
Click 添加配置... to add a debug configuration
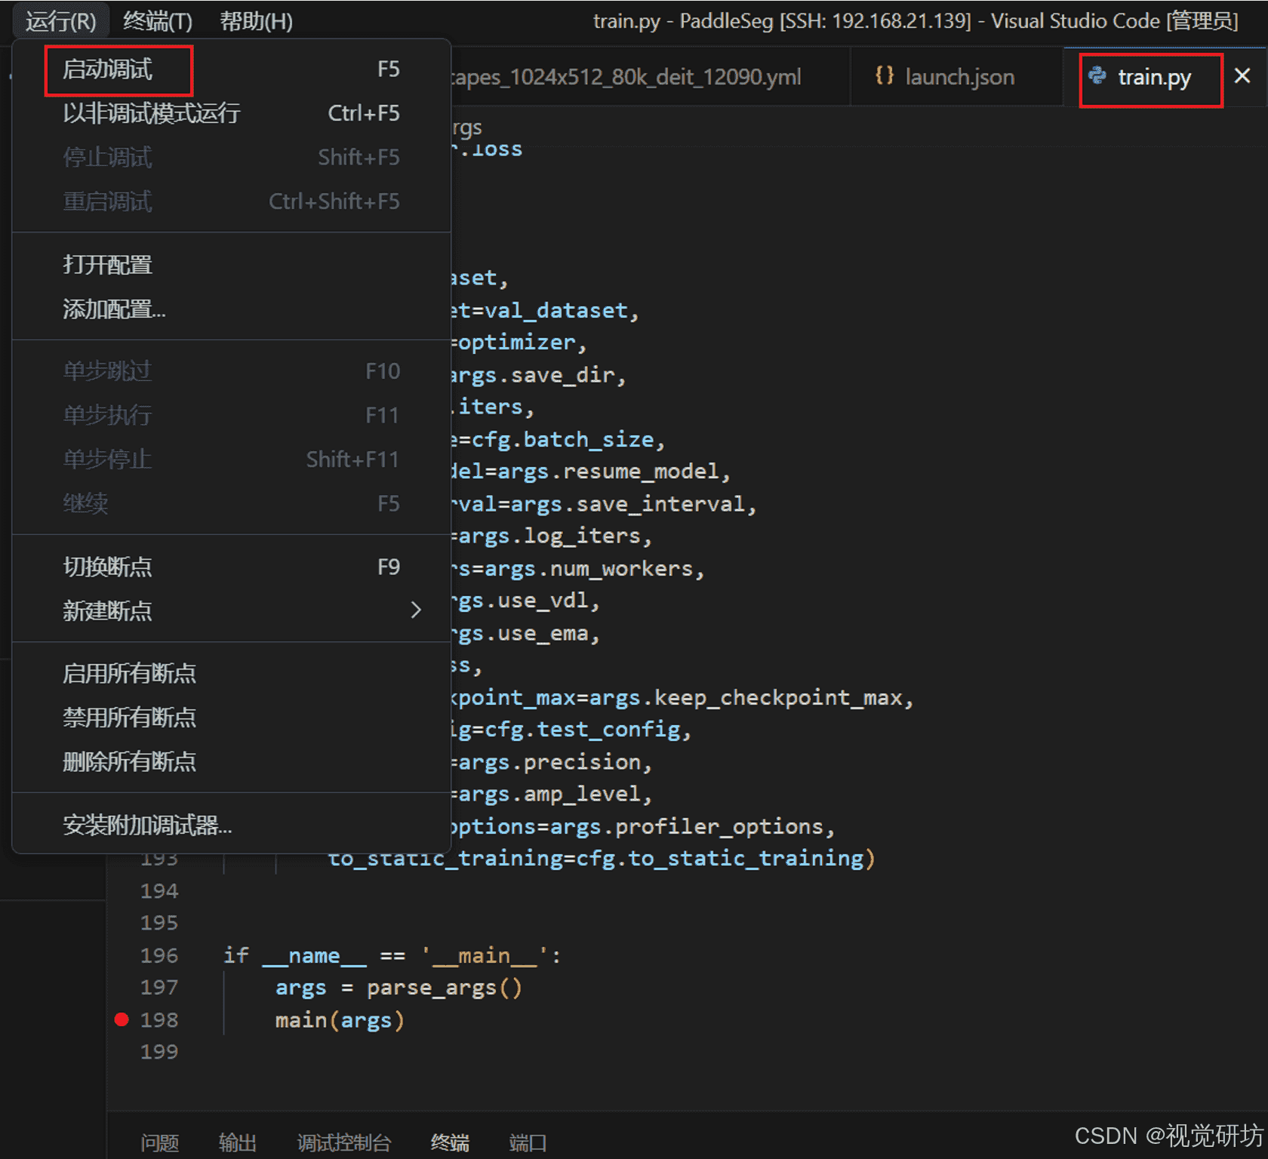click(x=113, y=309)
